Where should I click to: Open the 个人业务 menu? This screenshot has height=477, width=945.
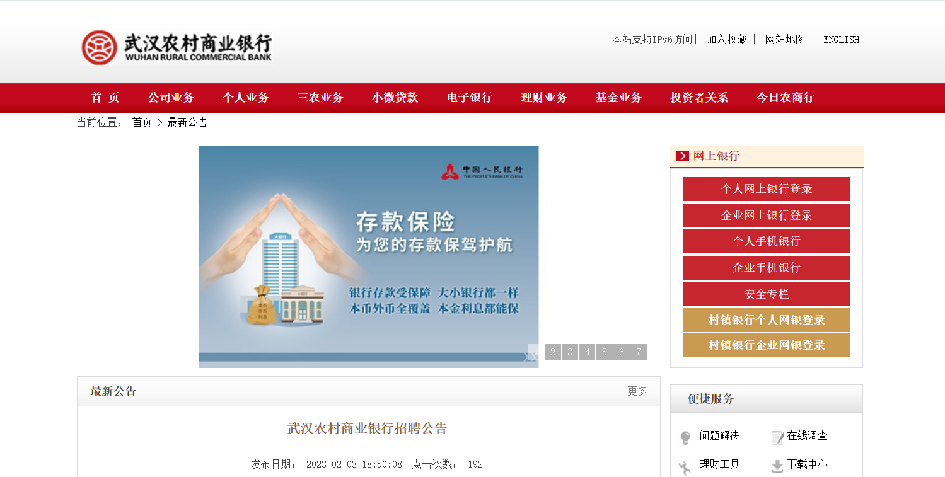(x=246, y=98)
